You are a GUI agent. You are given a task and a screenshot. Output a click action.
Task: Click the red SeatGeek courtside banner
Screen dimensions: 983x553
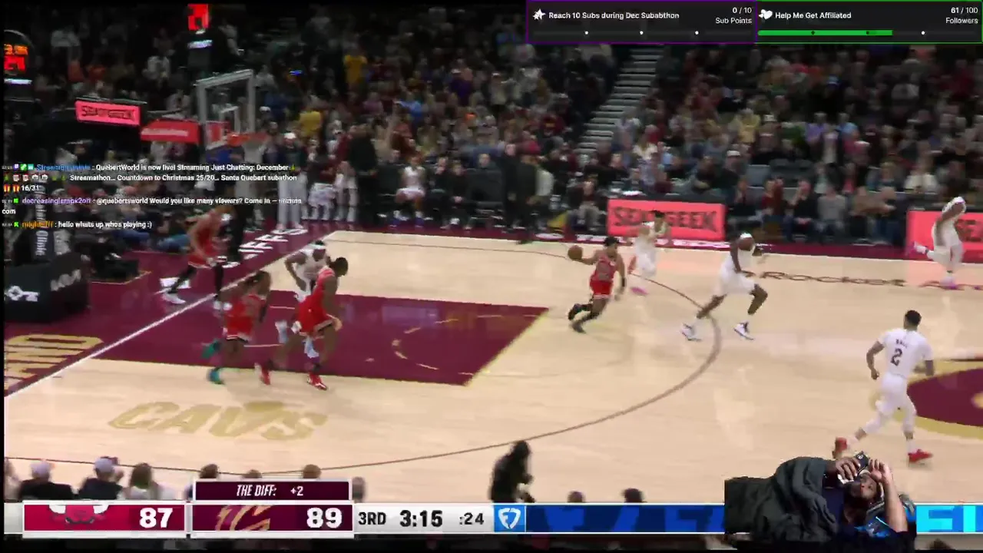666,220
